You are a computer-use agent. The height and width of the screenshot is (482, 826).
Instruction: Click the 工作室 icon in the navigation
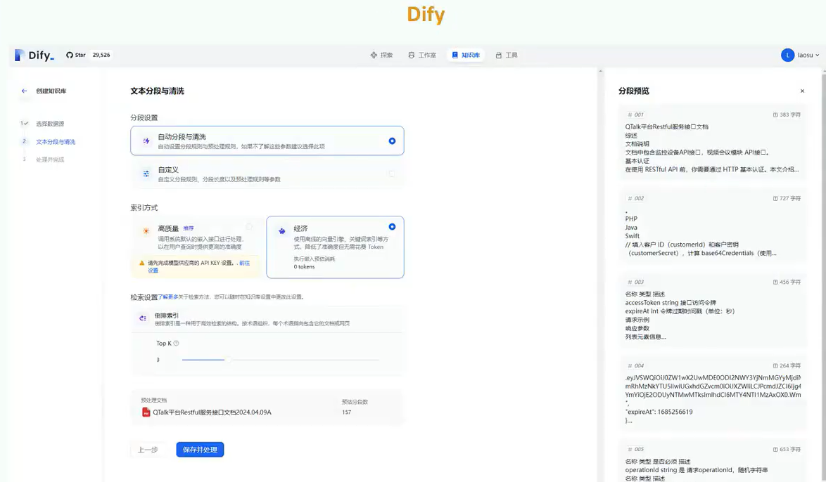[x=412, y=55]
